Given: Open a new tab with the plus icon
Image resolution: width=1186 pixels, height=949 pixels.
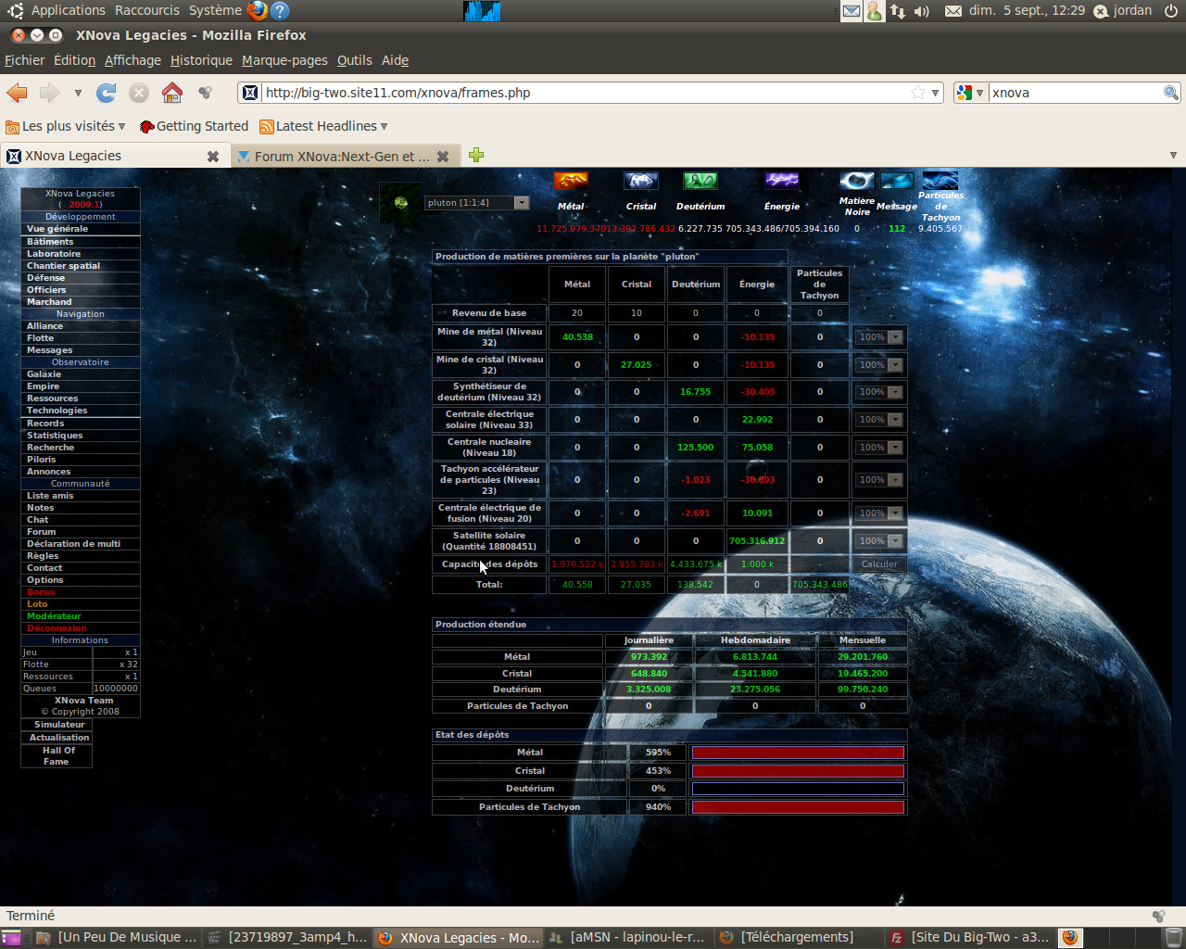Looking at the screenshot, I should pos(476,156).
